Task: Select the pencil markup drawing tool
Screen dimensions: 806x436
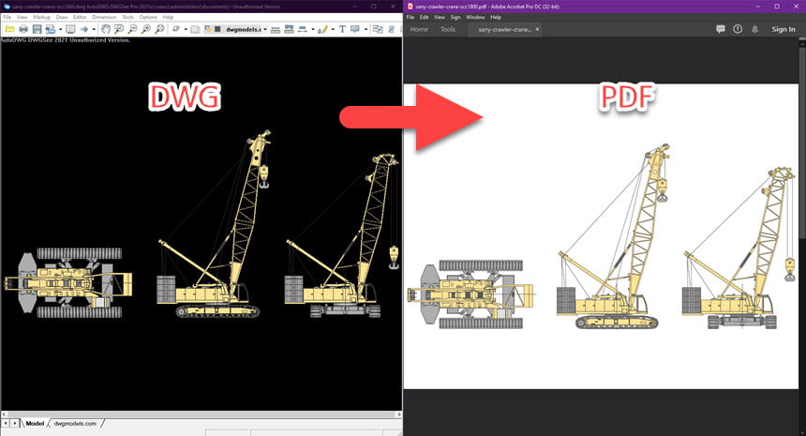Action: pyautogui.click(x=322, y=29)
